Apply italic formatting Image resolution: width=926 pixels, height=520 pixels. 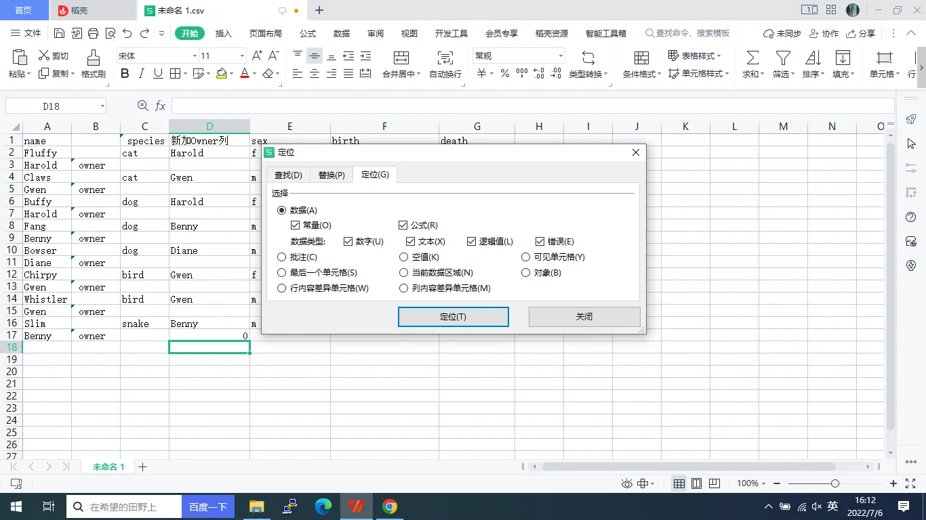142,74
